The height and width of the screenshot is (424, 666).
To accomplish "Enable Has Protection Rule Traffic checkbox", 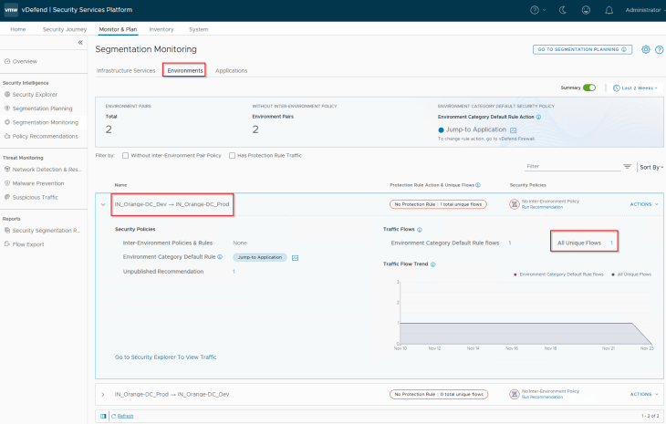I will (232, 155).
